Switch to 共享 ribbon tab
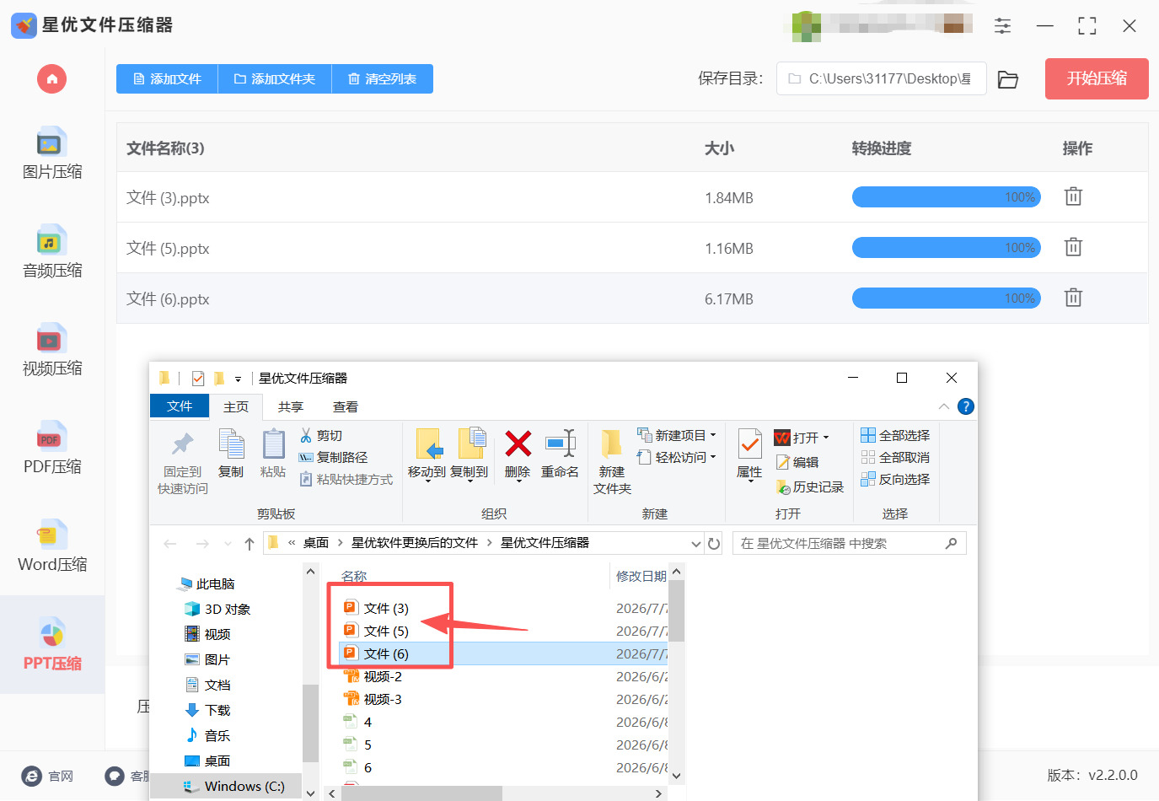Screen dimensions: 1159x801 (x=291, y=406)
